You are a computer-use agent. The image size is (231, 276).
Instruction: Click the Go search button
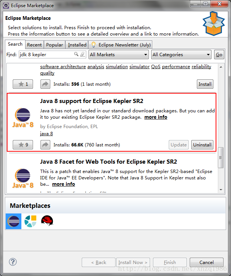tap(219, 55)
